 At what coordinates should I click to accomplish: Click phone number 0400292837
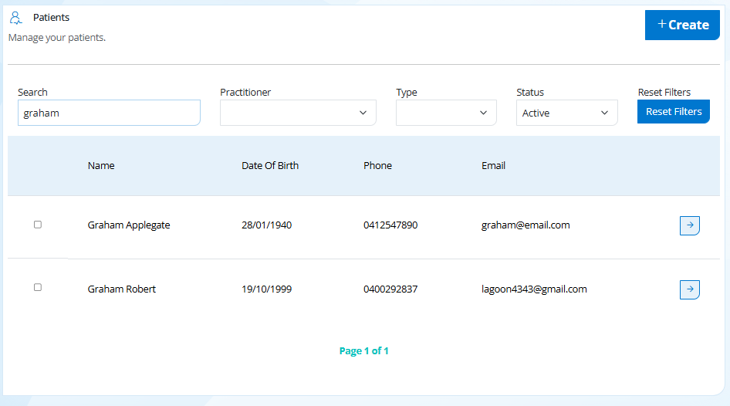pyautogui.click(x=390, y=289)
